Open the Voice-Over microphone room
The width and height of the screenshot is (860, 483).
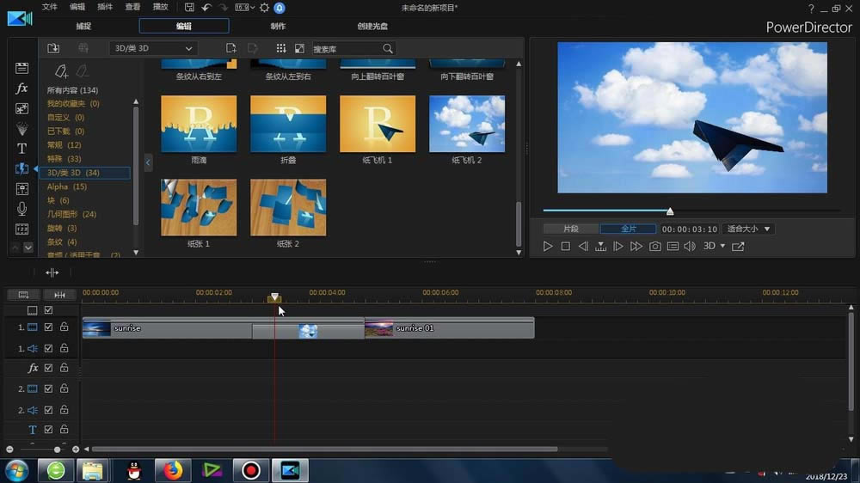(21, 209)
